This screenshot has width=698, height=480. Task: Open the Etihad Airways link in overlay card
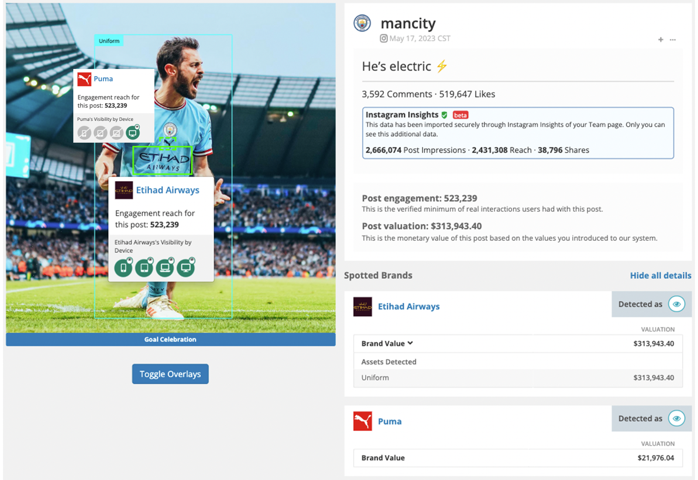(x=168, y=190)
